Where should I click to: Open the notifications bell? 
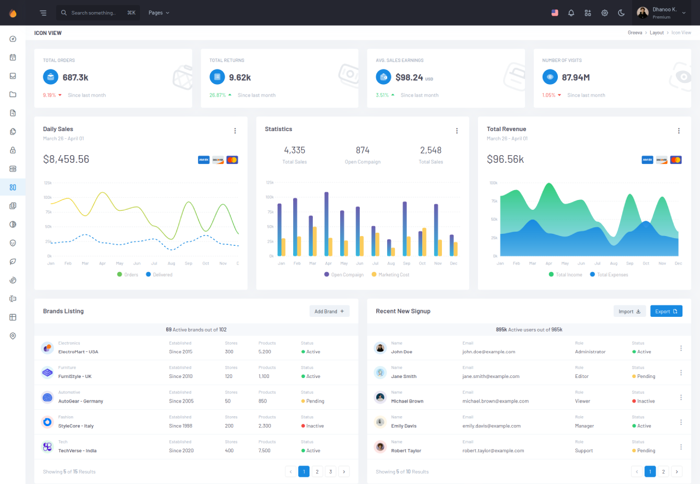tap(571, 13)
